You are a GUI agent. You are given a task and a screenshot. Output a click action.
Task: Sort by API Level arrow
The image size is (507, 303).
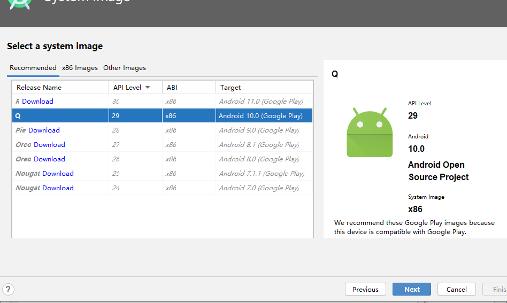coord(148,87)
